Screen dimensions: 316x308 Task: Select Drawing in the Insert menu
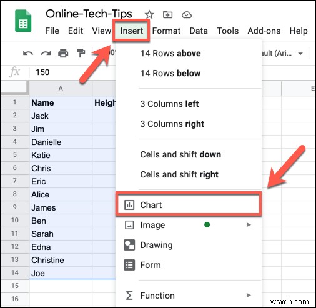point(156,245)
